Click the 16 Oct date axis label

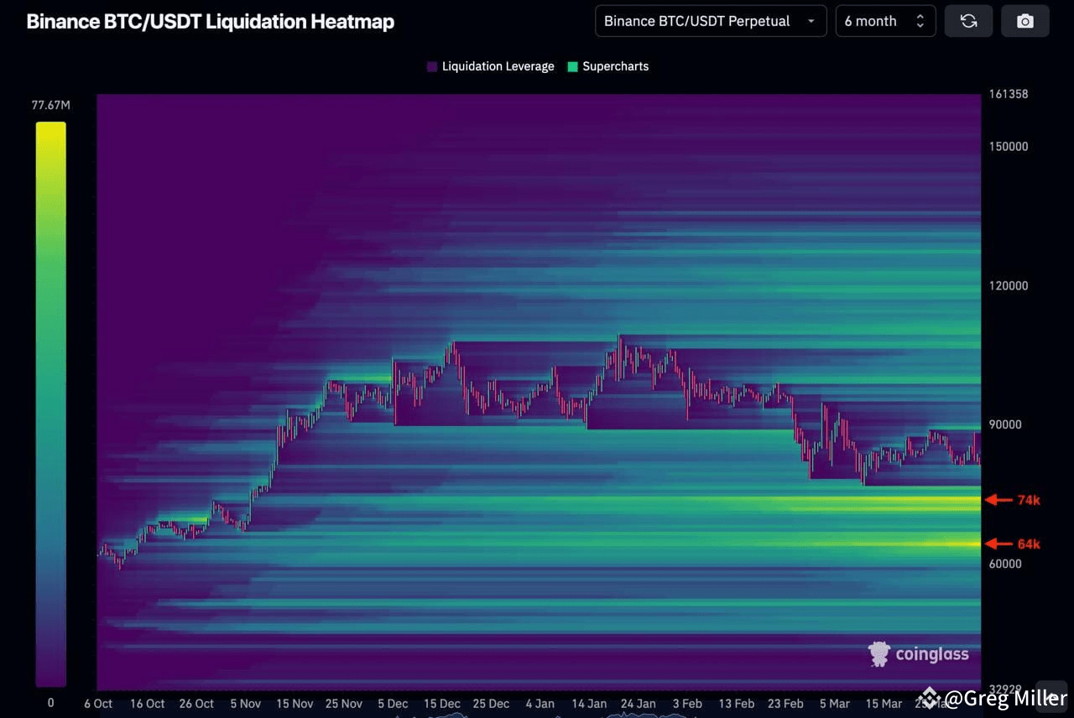pyautogui.click(x=148, y=704)
